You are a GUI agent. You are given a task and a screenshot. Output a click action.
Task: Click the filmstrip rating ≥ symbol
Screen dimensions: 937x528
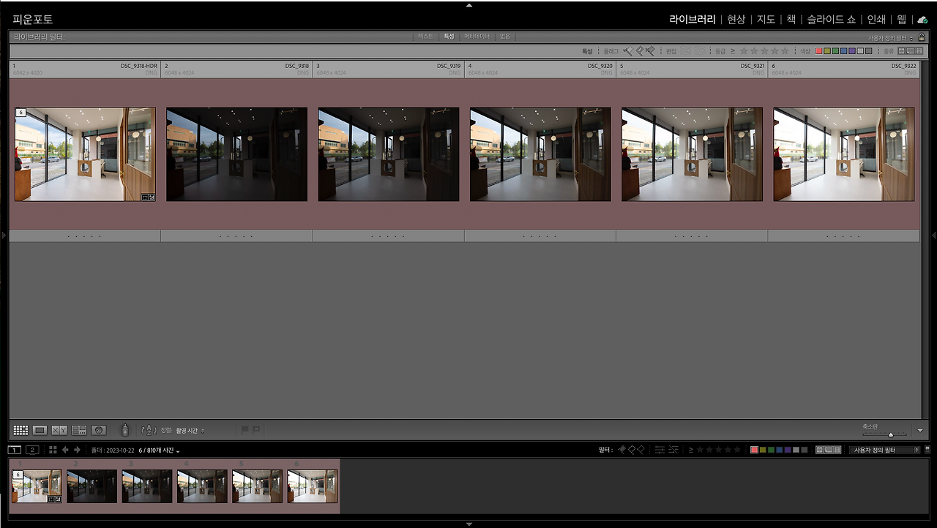[x=691, y=450]
